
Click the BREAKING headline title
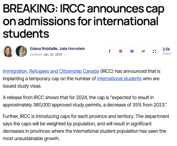[x=84, y=21]
